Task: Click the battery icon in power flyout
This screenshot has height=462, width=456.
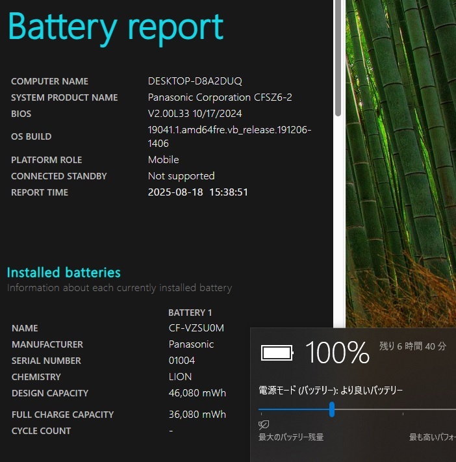Action: [277, 353]
